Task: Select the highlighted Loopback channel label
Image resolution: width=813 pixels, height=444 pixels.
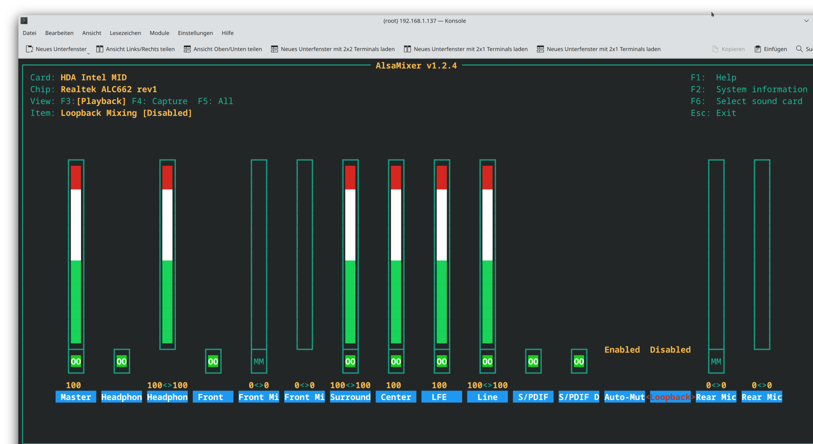Action: click(670, 397)
